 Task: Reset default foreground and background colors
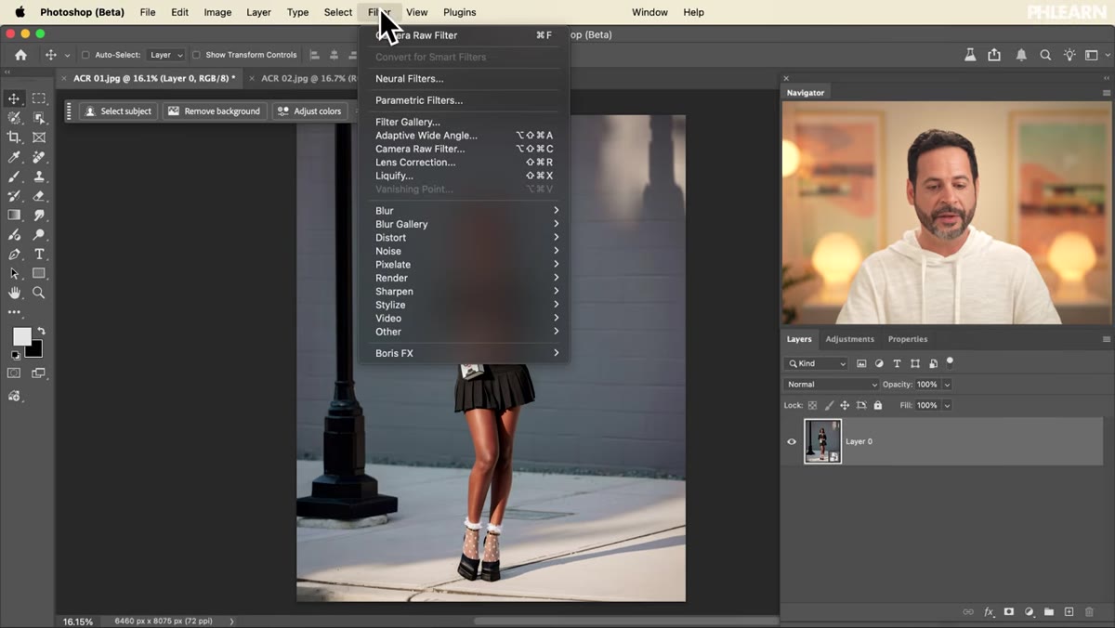[x=15, y=355]
